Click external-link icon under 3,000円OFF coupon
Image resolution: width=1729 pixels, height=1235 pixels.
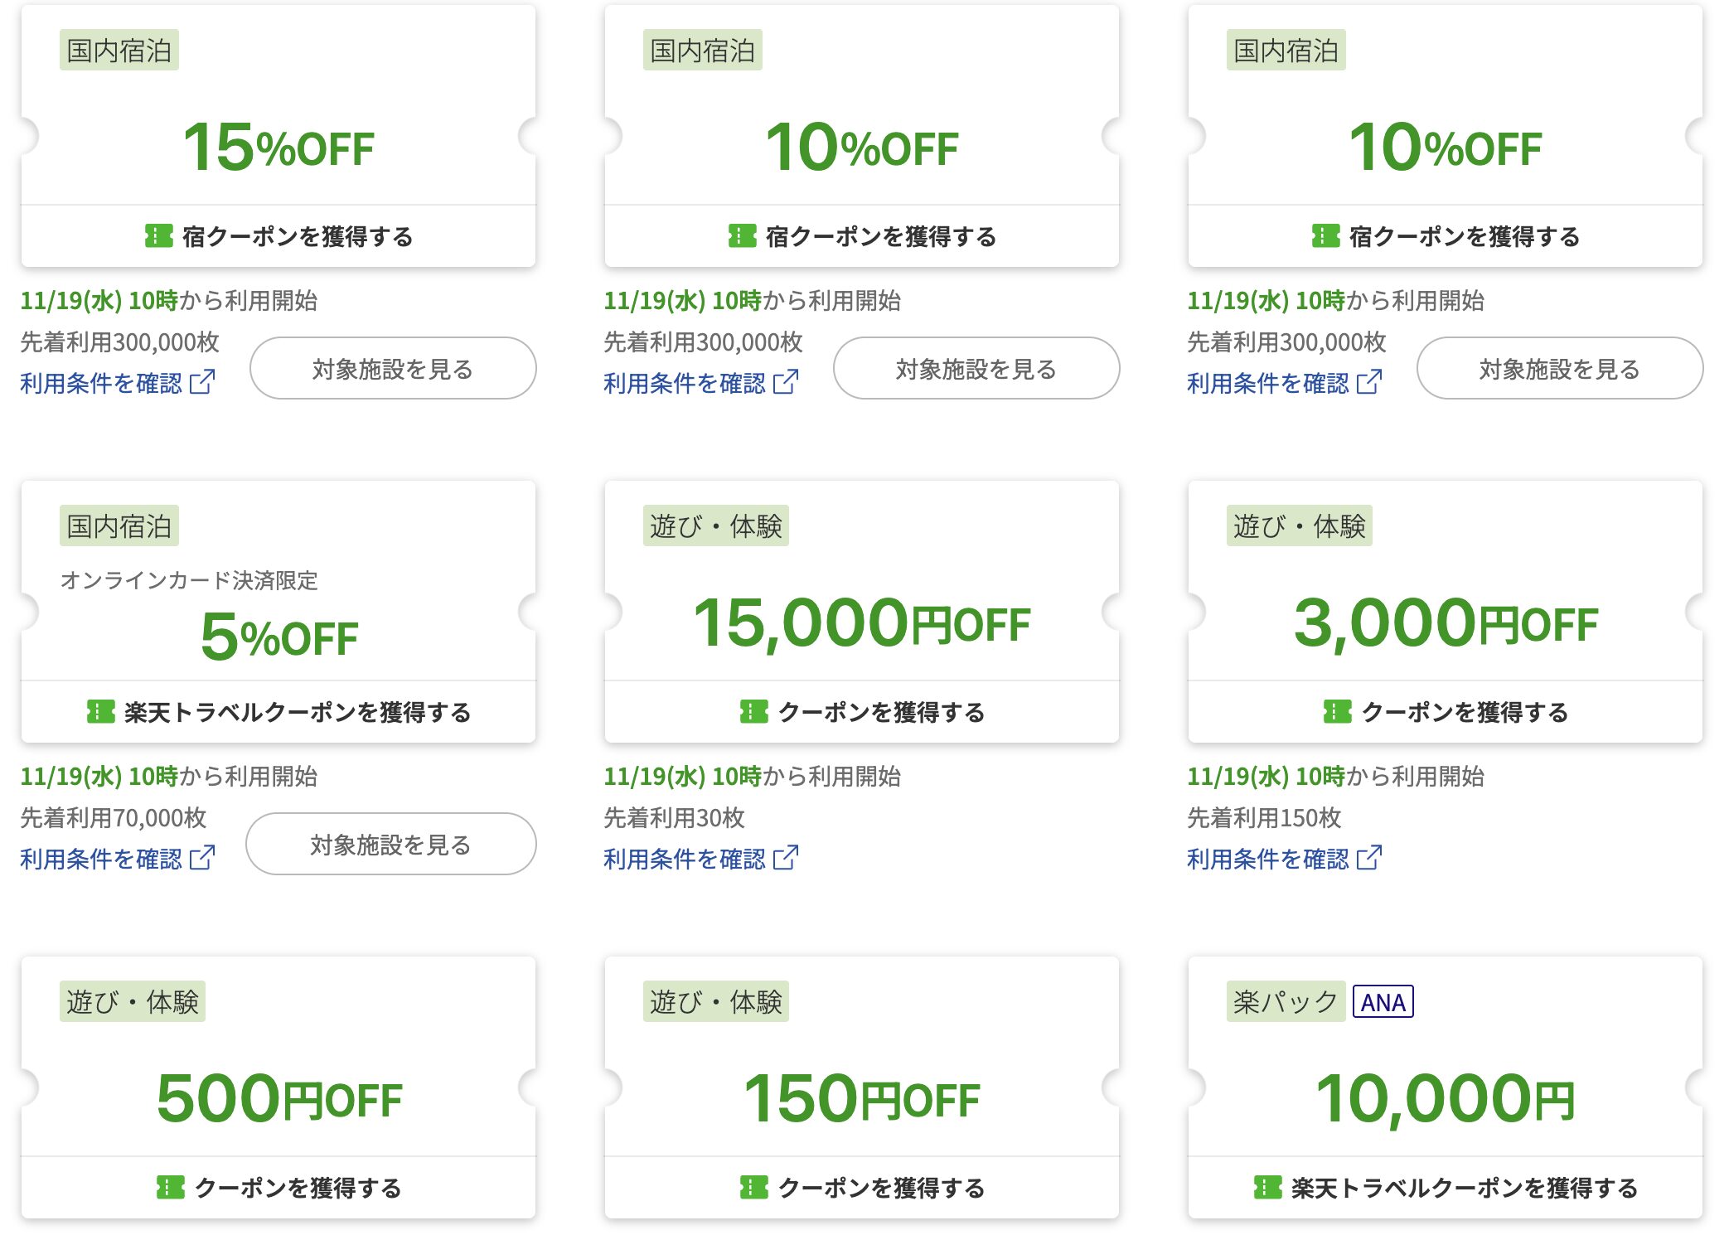[1369, 858]
